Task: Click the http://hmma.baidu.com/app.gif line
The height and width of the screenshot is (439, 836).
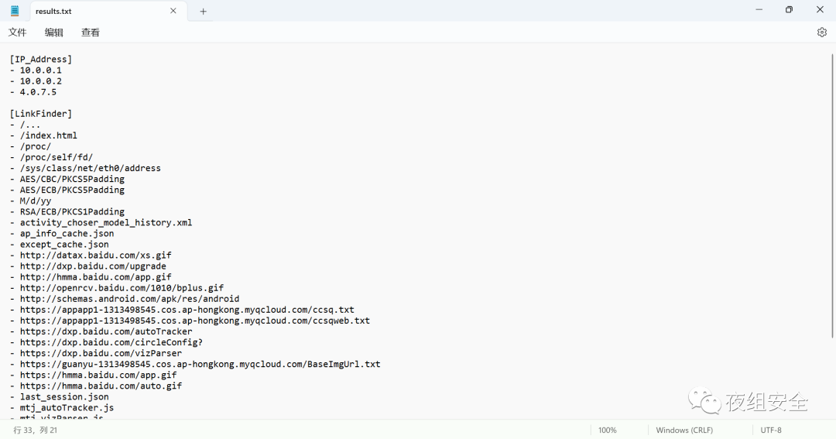Action: click(x=91, y=277)
